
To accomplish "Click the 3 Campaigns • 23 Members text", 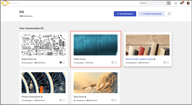I will [x=137, y=63].
